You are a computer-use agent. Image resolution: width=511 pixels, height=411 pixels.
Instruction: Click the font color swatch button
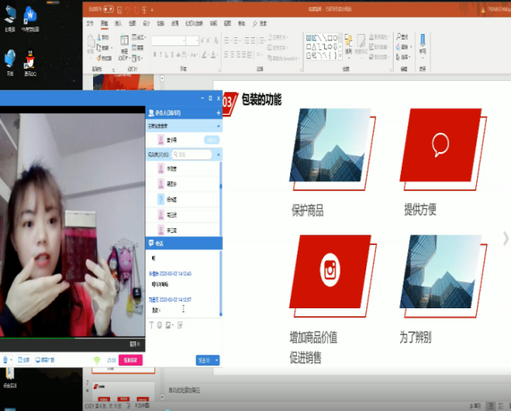[x=213, y=54]
